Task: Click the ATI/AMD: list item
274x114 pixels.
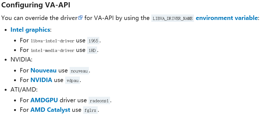Action: pyautogui.click(x=24, y=90)
